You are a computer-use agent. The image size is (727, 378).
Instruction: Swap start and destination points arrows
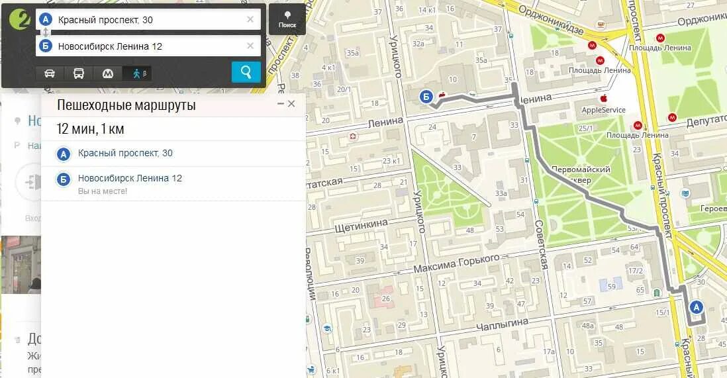(x=46, y=32)
